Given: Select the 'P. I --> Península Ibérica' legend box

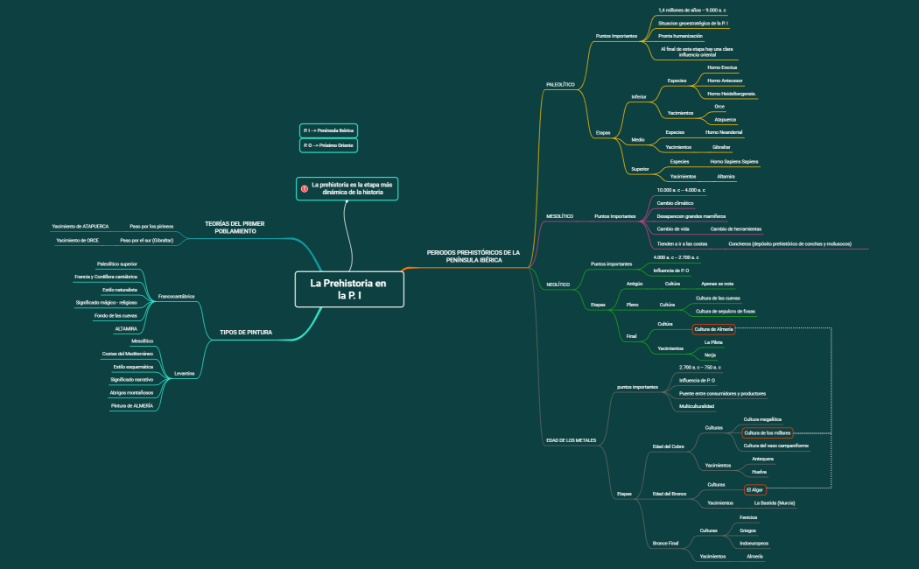Looking at the screenshot, I should [x=328, y=130].
